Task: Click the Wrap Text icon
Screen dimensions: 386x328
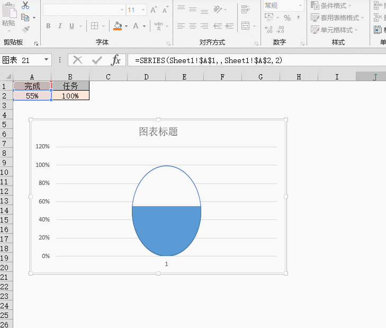Action: coord(245,10)
